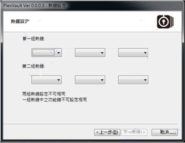Image resolution: width=185 pixels, height=143 pixels.
Task: Click arrow of the right second-group hotkey combo
Action: coord(145,80)
